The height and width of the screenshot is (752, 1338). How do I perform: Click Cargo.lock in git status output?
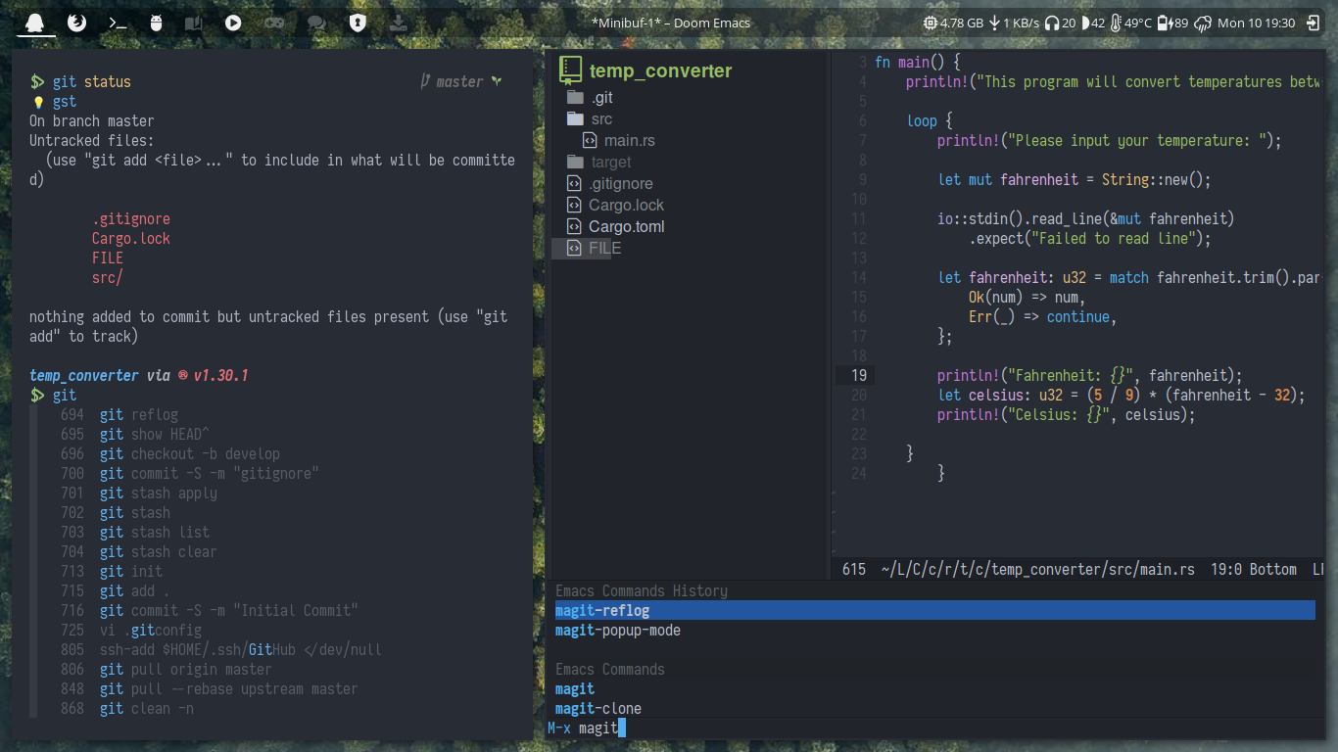coord(131,239)
